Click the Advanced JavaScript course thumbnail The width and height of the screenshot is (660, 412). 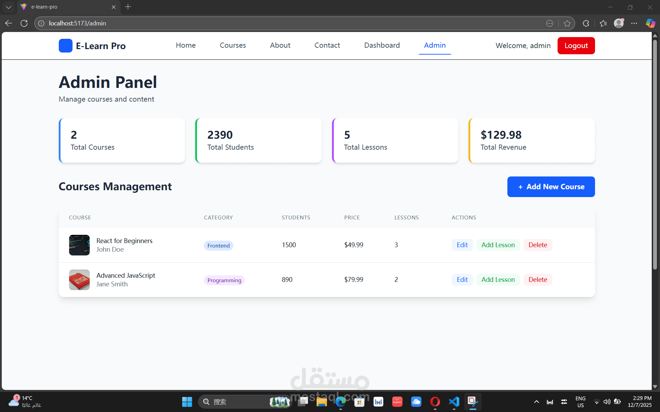(x=79, y=280)
